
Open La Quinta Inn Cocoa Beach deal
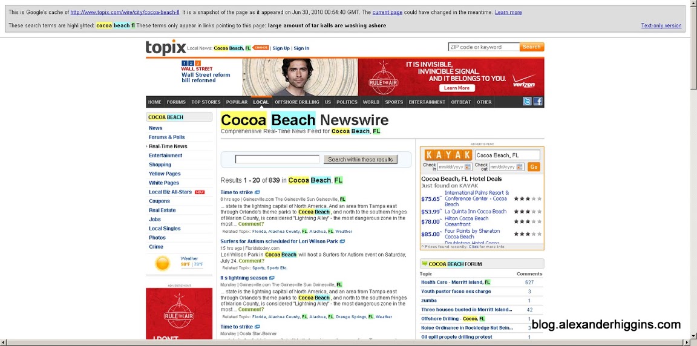pos(475,212)
